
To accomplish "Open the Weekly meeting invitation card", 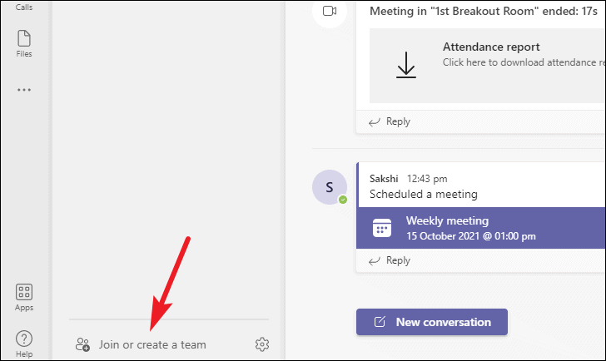I will click(x=481, y=228).
